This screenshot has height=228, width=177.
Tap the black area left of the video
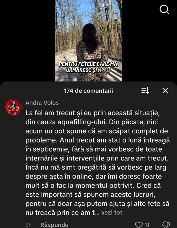[x=28, y=41]
